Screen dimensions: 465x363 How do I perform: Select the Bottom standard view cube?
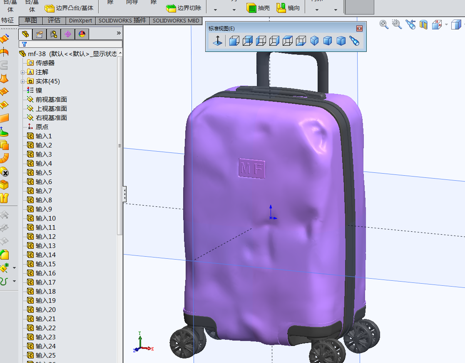tap(301, 41)
